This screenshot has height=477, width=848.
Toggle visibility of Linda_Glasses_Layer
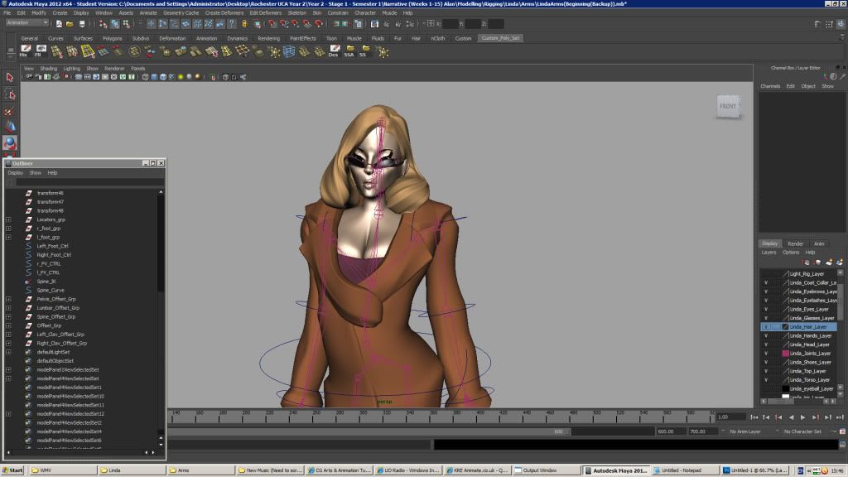pyautogui.click(x=766, y=318)
